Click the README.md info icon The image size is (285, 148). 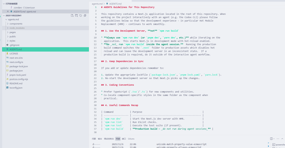click(7, 83)
